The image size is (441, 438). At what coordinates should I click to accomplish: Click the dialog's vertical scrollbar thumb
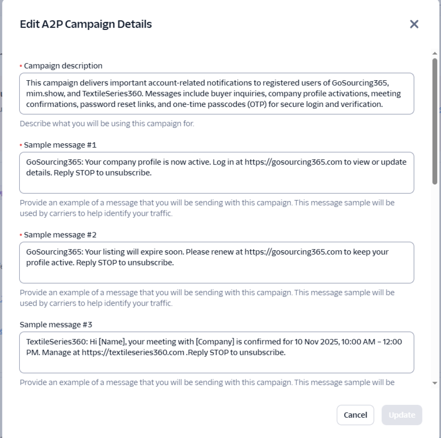(x=435, y=120)
